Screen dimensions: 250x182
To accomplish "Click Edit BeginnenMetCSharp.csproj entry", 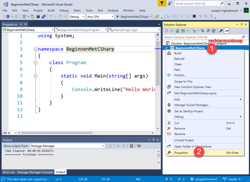I will pyautogui.click(x=205, y=93).
